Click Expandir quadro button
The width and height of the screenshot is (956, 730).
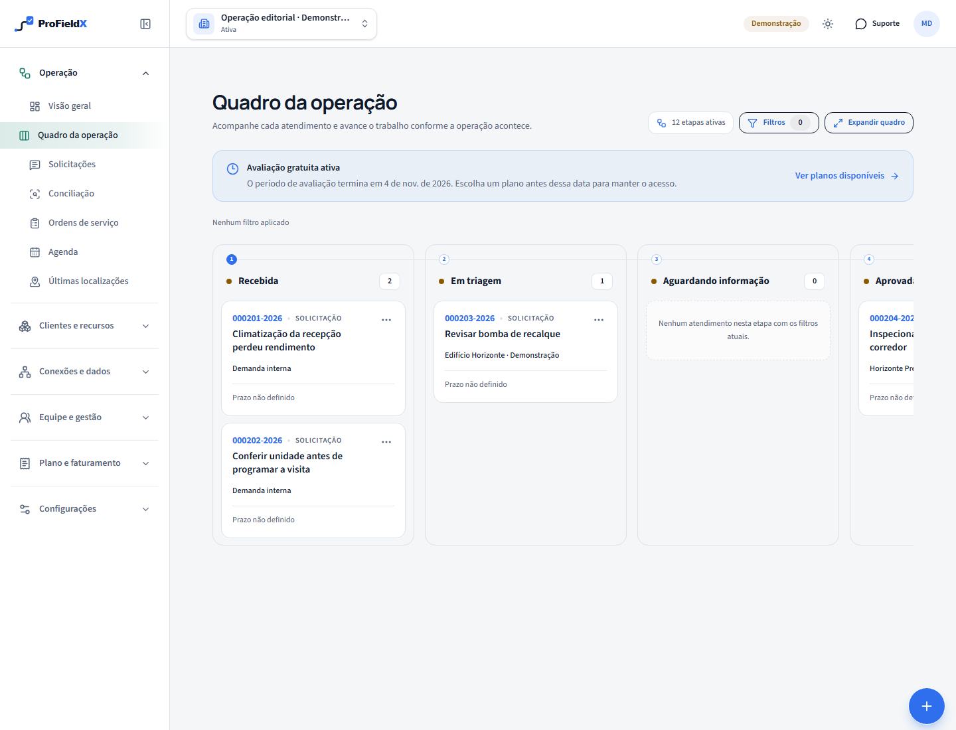tap(869, 123)
